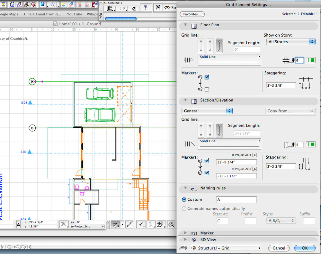
Task: Click the Floor Plan staggering diagram icon
Action: pos(306,83)
